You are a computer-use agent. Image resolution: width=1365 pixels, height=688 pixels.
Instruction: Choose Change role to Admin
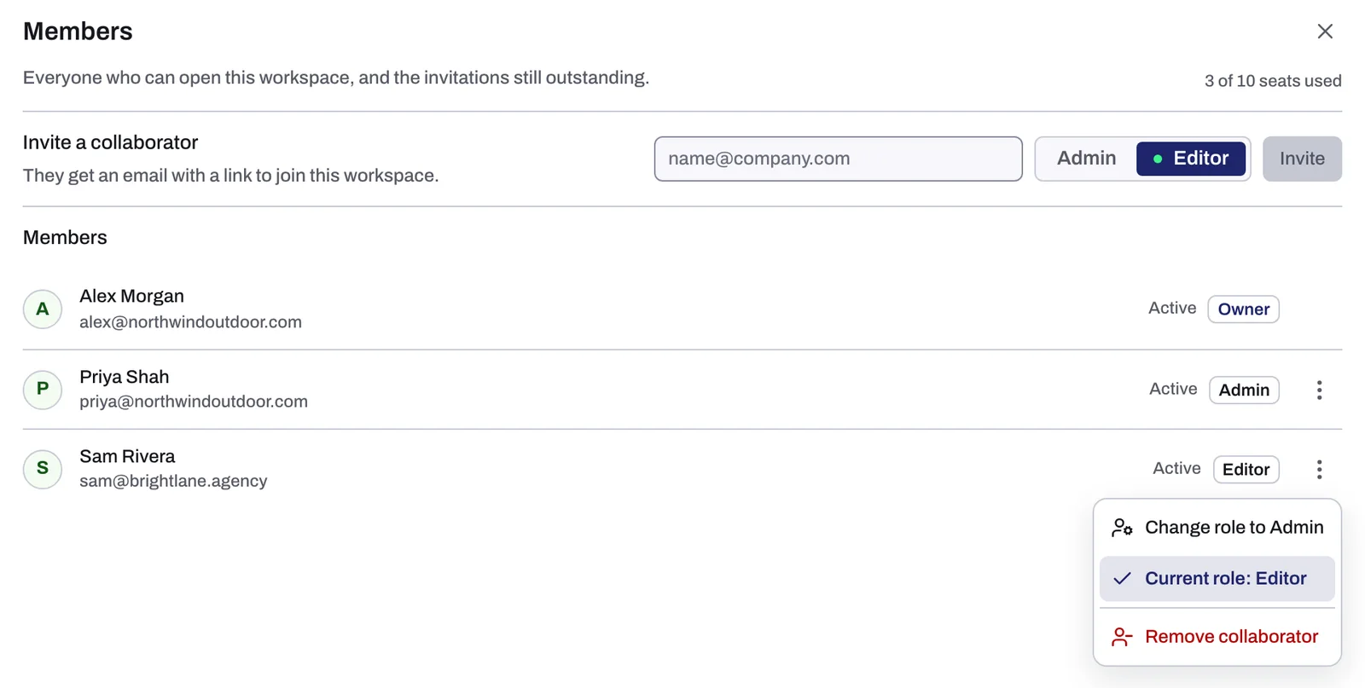tap(1217, 528)
